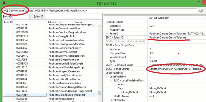206x102 pixels.
Task: Click the SCHD - Unknown (Script Header?) row
Action: [x=155, y=42]
